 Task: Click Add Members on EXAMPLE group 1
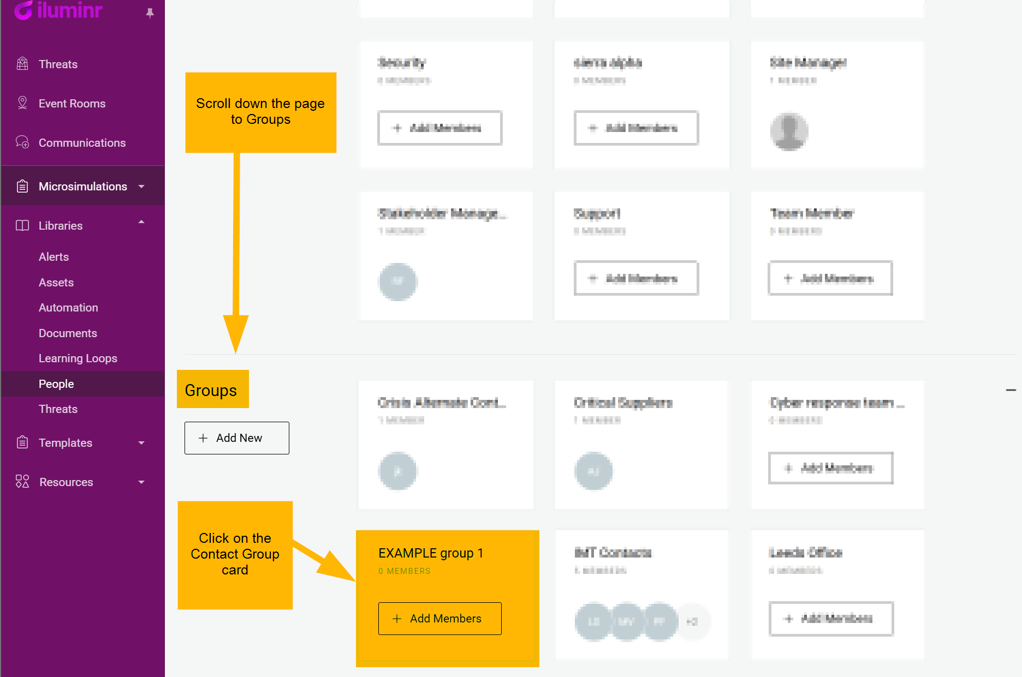click(439, 618)
